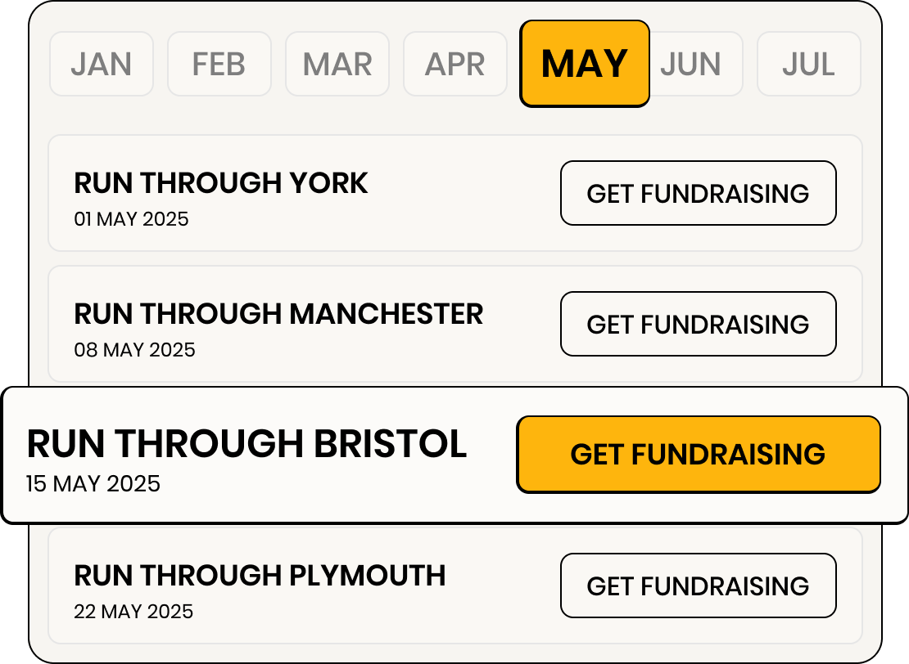Tap the 22 May 2025 date
The height and width of the screenshot is (664, 909).
[133, 612]
